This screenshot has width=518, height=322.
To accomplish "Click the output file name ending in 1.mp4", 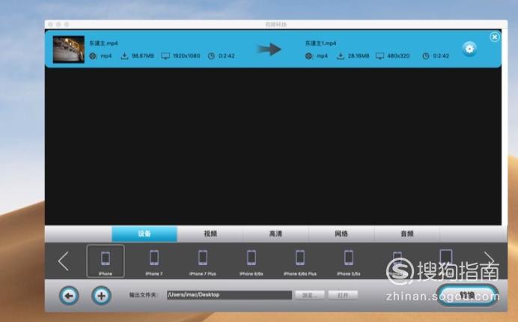I will [x=320, y=43].
